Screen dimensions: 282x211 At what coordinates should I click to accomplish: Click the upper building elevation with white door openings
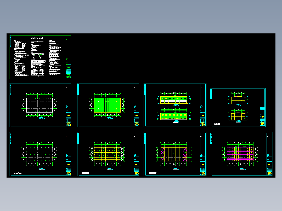coord(174,100)
